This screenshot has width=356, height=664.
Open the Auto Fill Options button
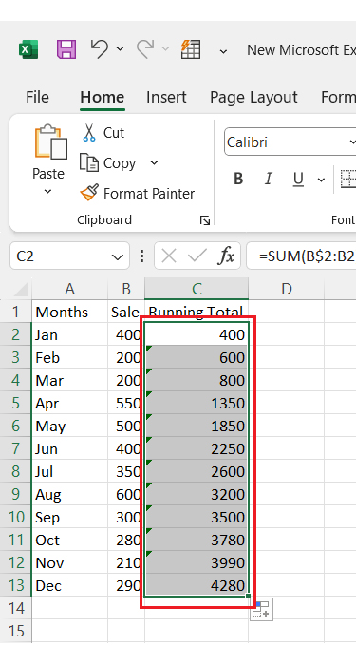pyautogui.click(x=262, y=609)
